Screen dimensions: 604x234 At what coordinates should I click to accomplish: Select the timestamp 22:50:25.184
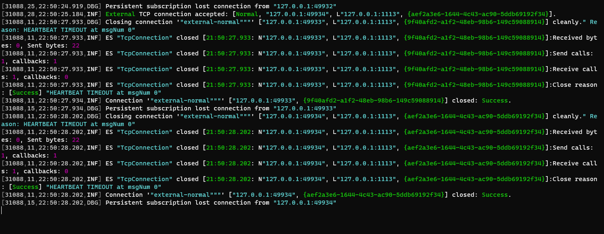60,14
